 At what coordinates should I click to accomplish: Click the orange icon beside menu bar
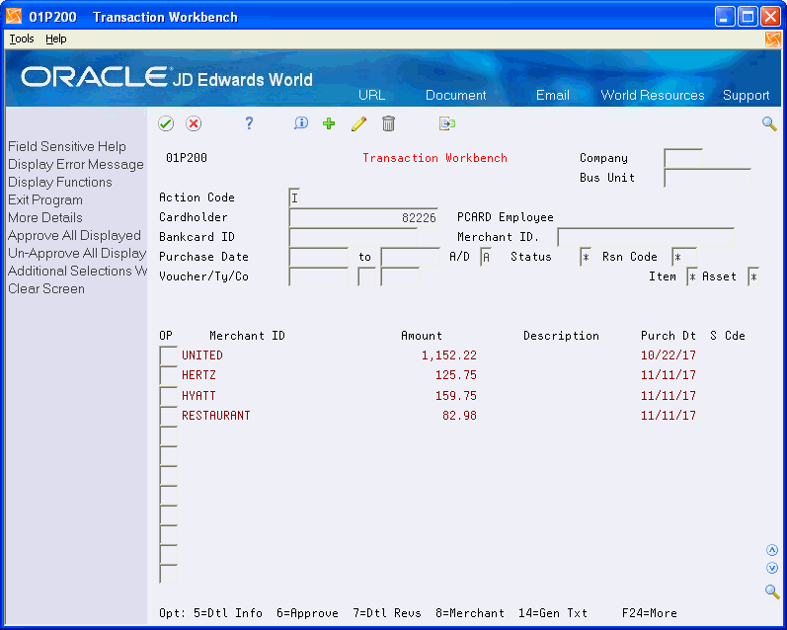[772, 39]
